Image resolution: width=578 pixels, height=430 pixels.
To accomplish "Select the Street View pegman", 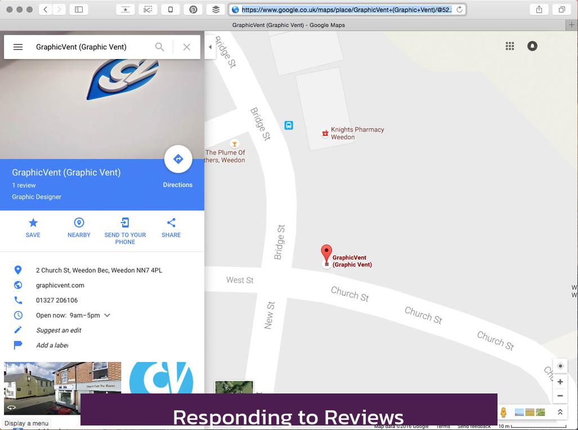I will click(x=504, y=413).
